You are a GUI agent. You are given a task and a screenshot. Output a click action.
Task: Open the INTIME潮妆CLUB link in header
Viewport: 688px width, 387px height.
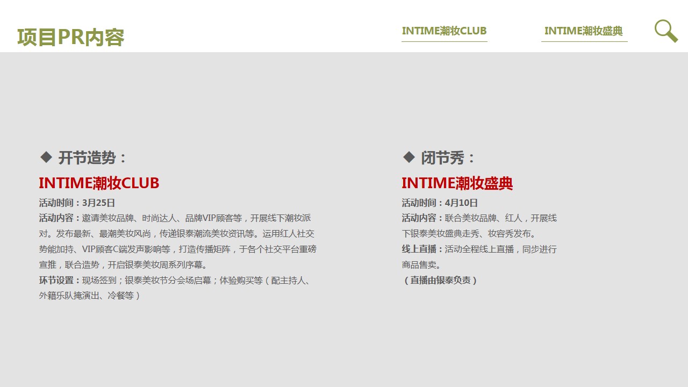[445, 31]
